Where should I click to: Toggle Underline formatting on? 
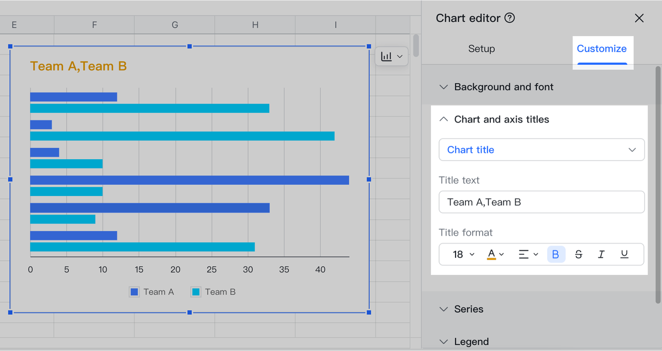[624, 254]
